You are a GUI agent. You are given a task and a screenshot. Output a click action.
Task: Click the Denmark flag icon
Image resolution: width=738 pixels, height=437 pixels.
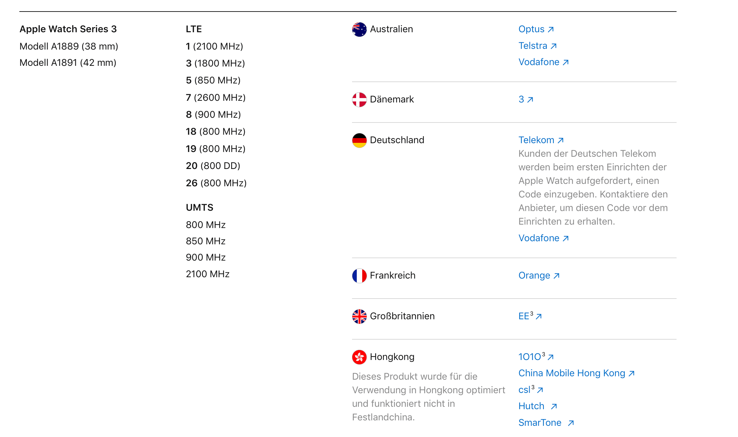point(359,99)
